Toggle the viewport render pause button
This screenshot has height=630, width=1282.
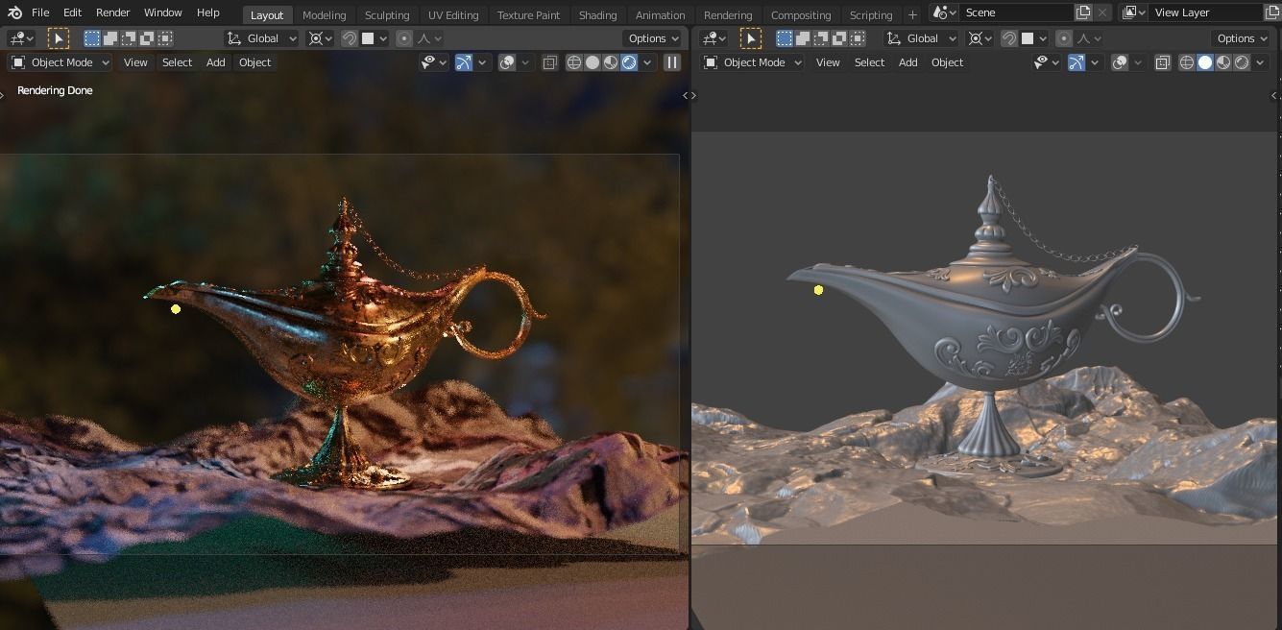click(670, 61)
